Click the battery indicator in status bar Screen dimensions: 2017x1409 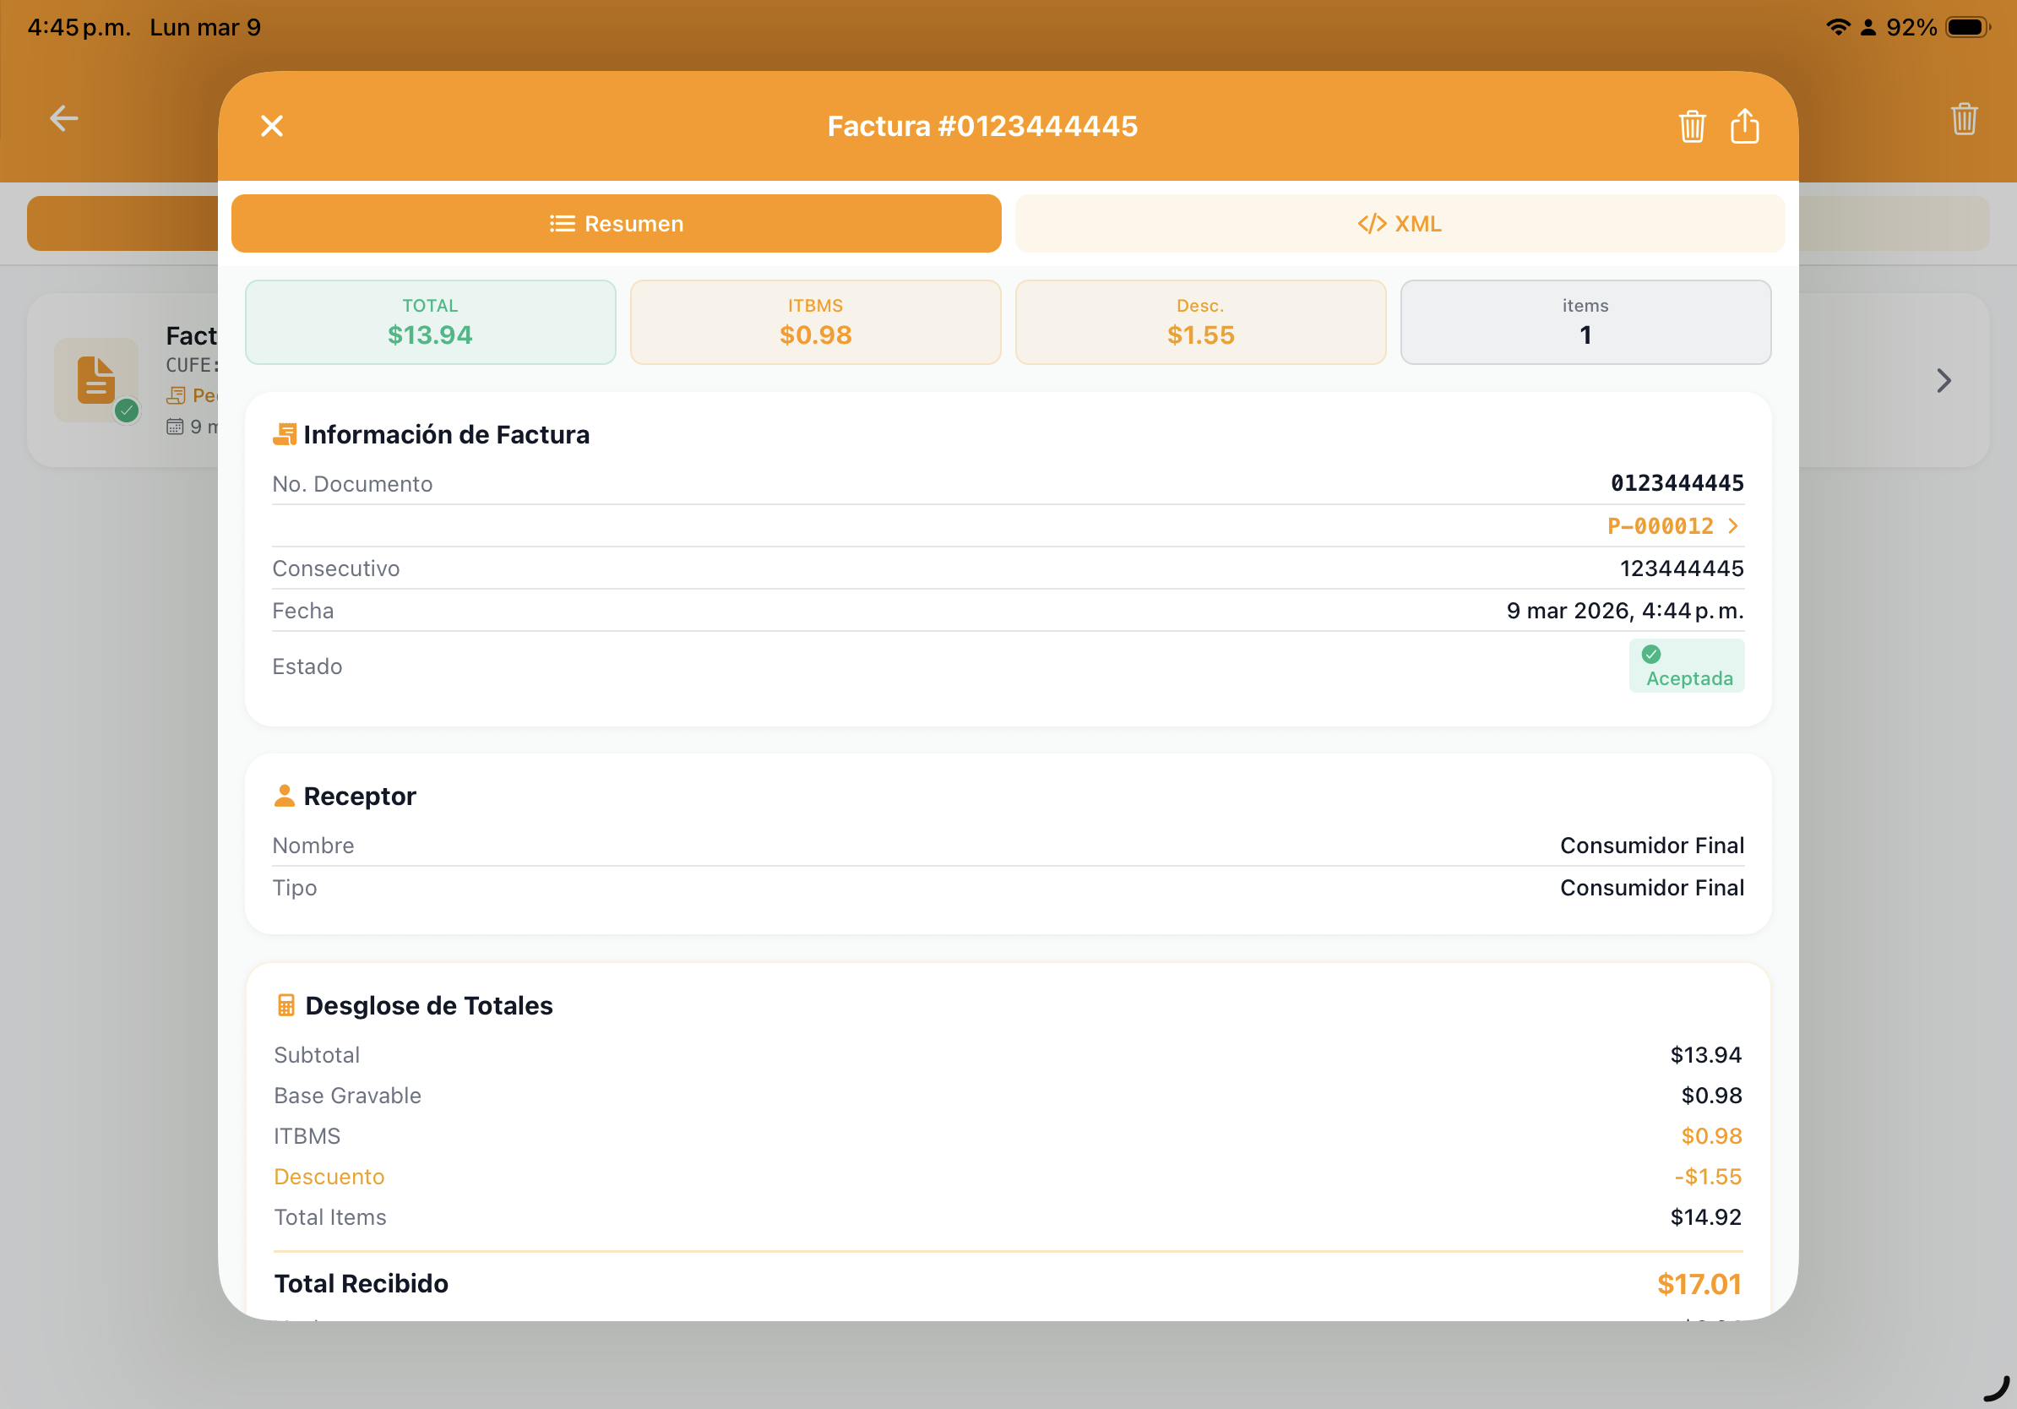(x=1966, y=27)
